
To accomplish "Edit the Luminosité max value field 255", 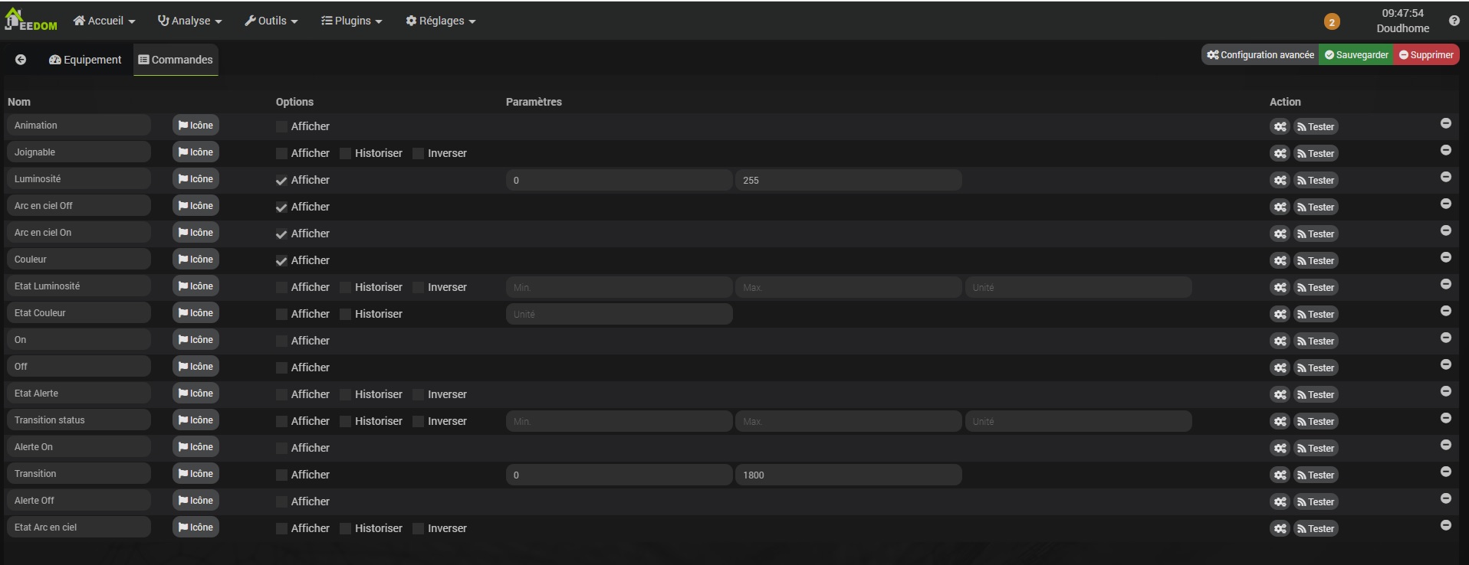I will click(x=849, y=181).
